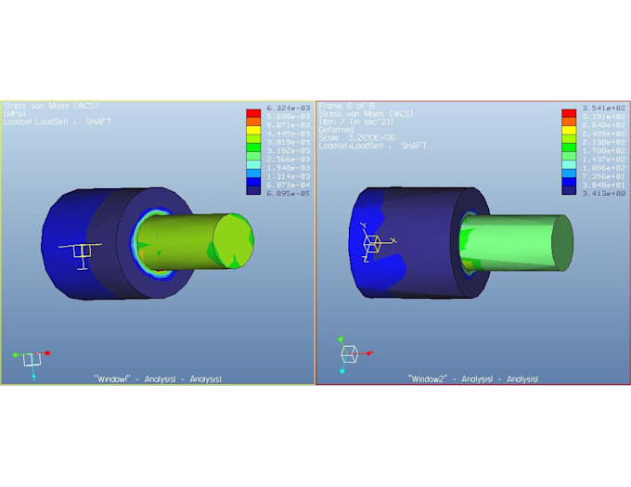Click the maximum value 3.541e+02 in Window2 legend

click(604, 108)
